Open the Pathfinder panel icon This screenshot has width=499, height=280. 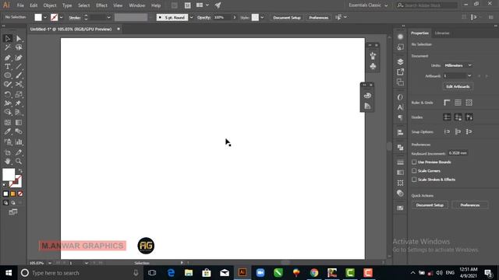400,148
